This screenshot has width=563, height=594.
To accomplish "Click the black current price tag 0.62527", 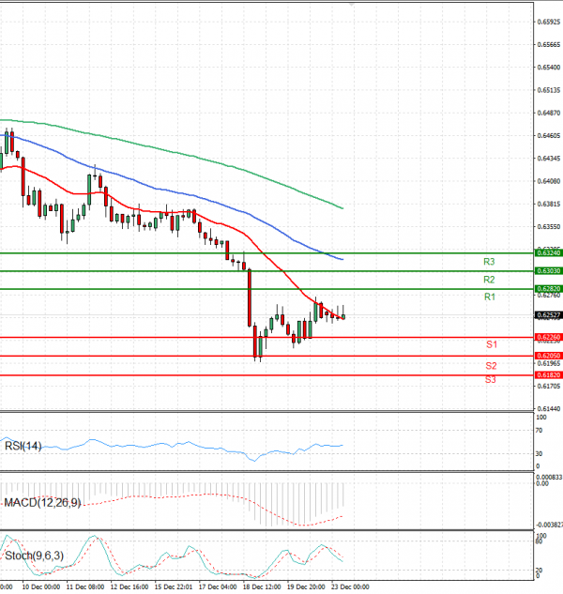I will (548, 315).
